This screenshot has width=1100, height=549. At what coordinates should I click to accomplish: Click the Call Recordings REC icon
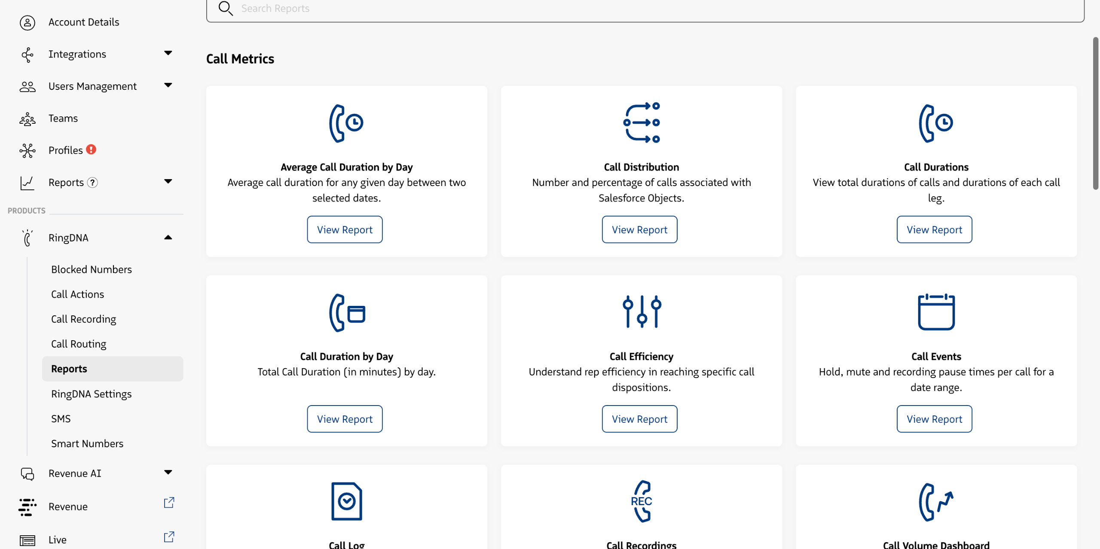point(641,501)
